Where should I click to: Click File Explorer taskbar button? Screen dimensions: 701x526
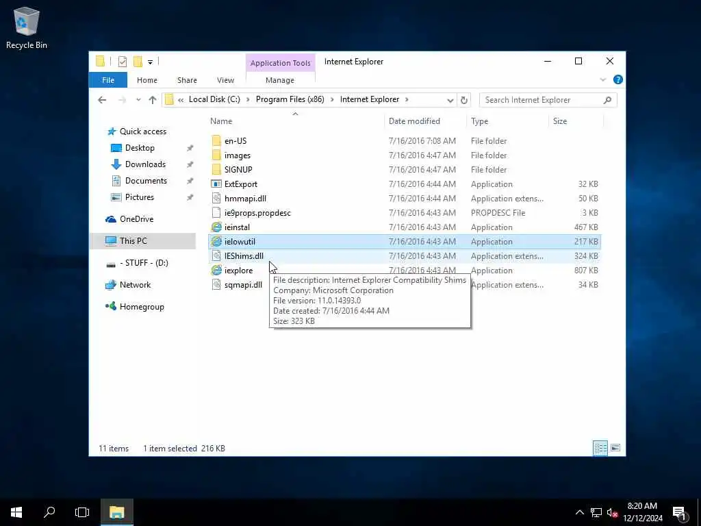click(116, 512)
